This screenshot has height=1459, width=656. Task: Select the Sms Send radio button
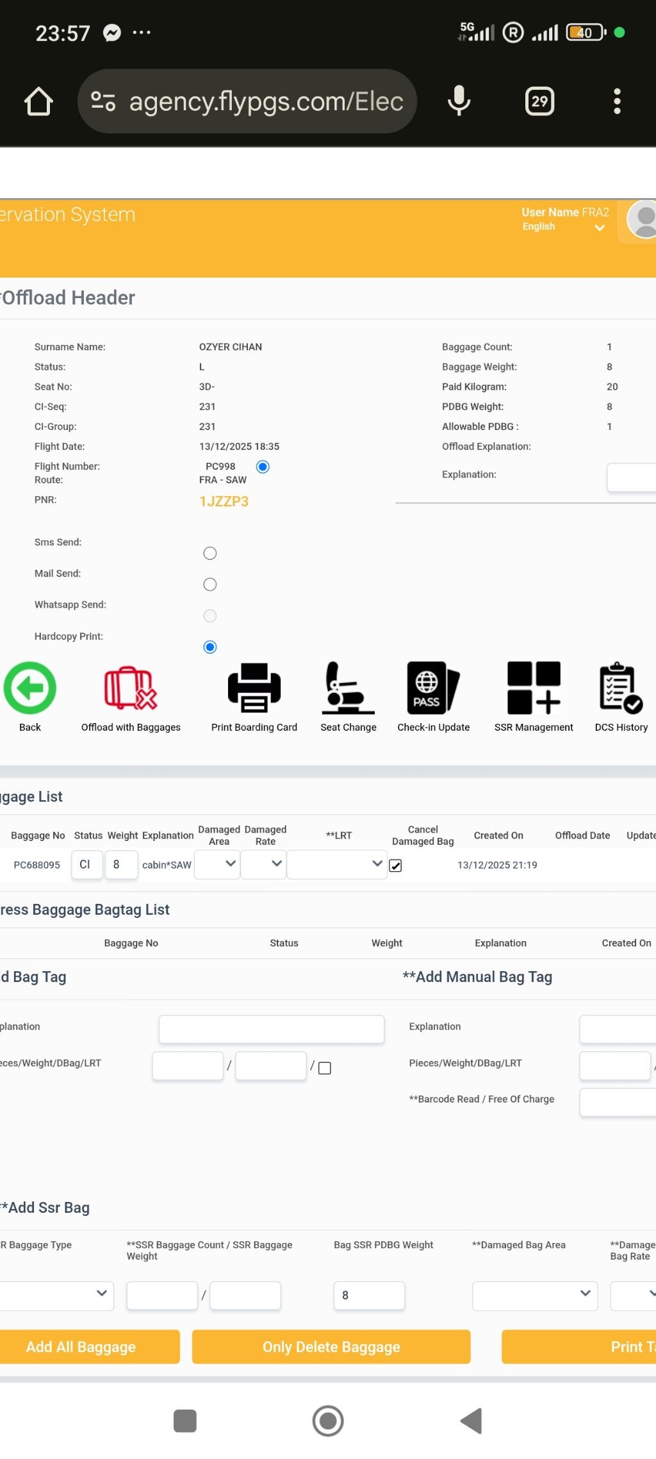[209, 553]
